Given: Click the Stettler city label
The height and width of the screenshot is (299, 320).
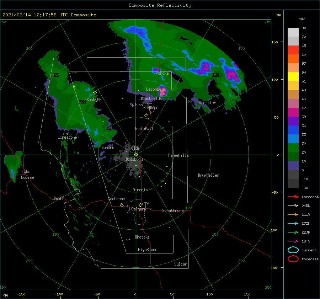Looking at the screenshot, I should click(207, 103).
